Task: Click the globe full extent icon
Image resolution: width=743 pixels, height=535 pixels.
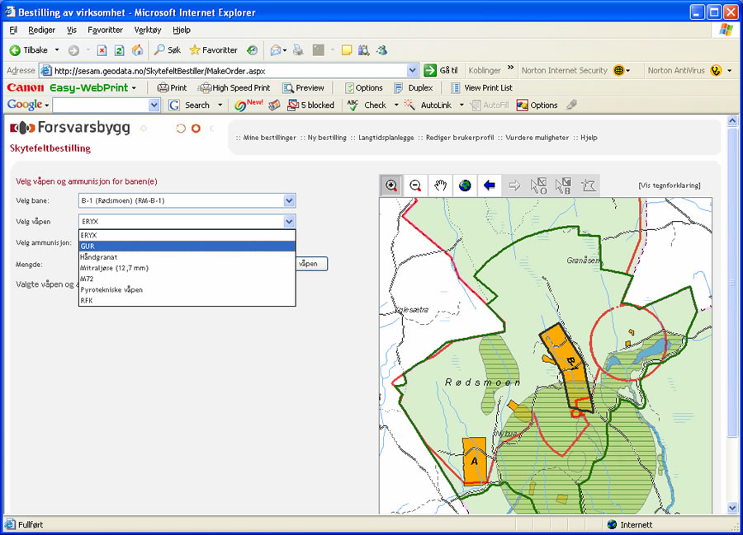Action: click(x=466, y=185)
